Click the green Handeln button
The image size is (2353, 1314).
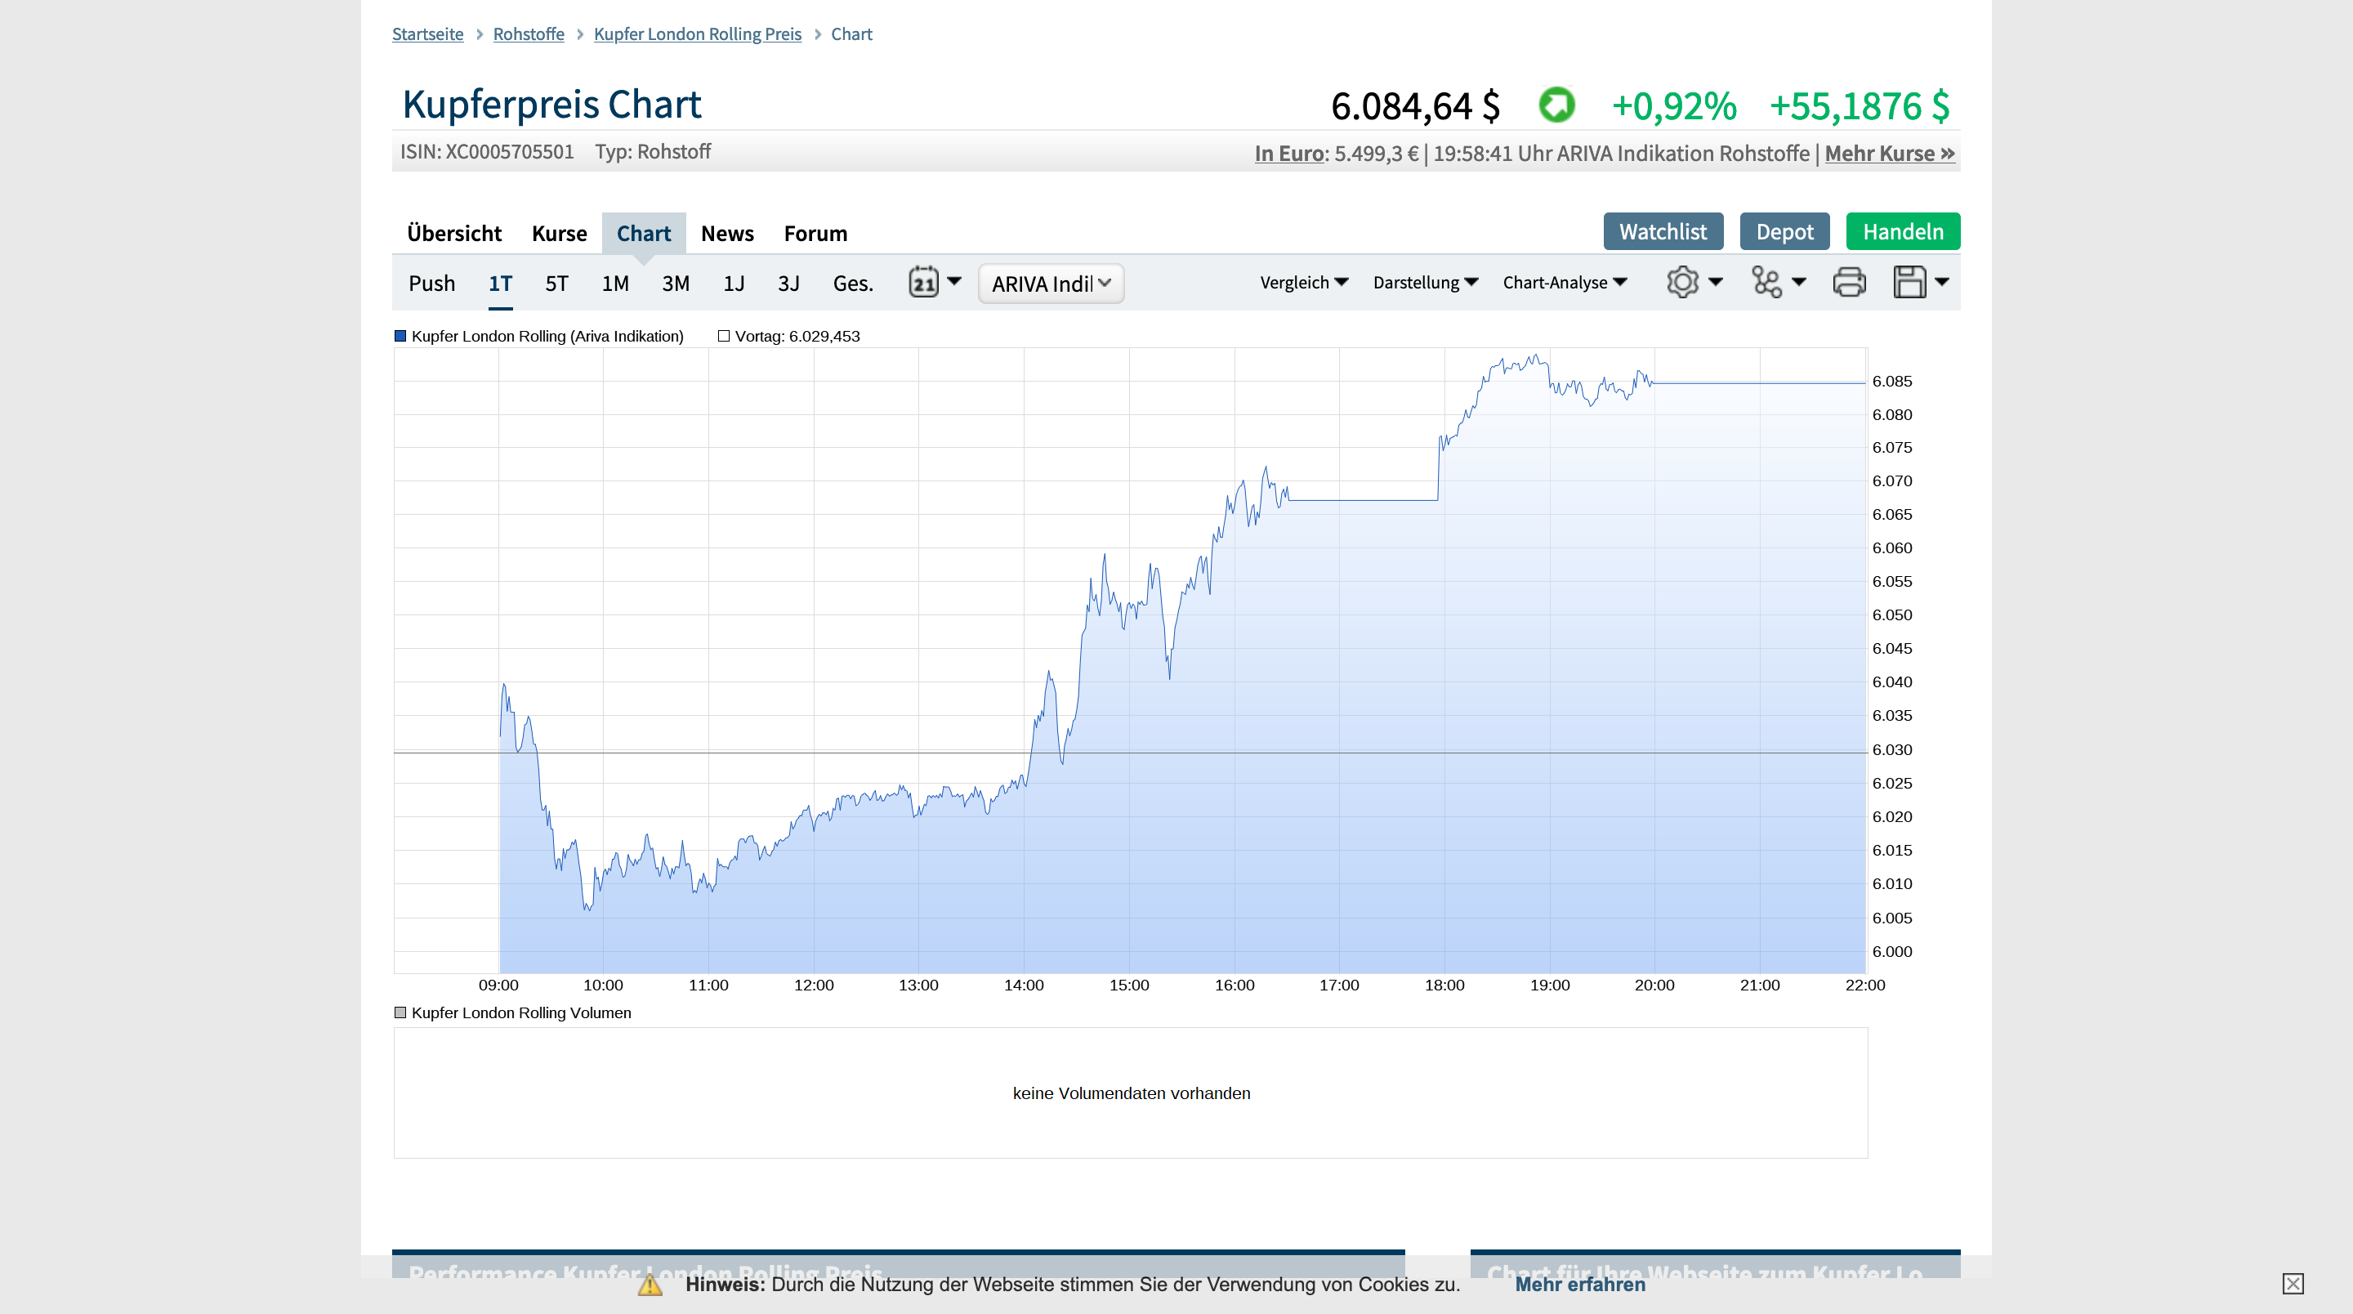point(1903,232)
